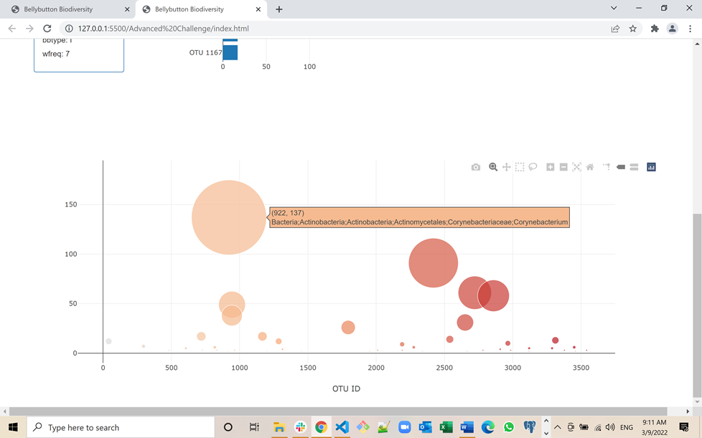Click the browser bookmark star
The image size is (702, 438).
(x=632, y=29)
